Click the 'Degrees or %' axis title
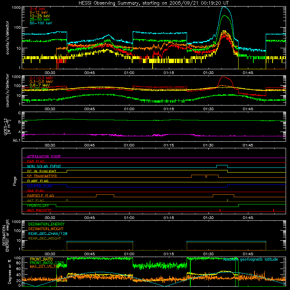Image resolution: width=290 pixels, height=290 pixels. tap(9, 272)
